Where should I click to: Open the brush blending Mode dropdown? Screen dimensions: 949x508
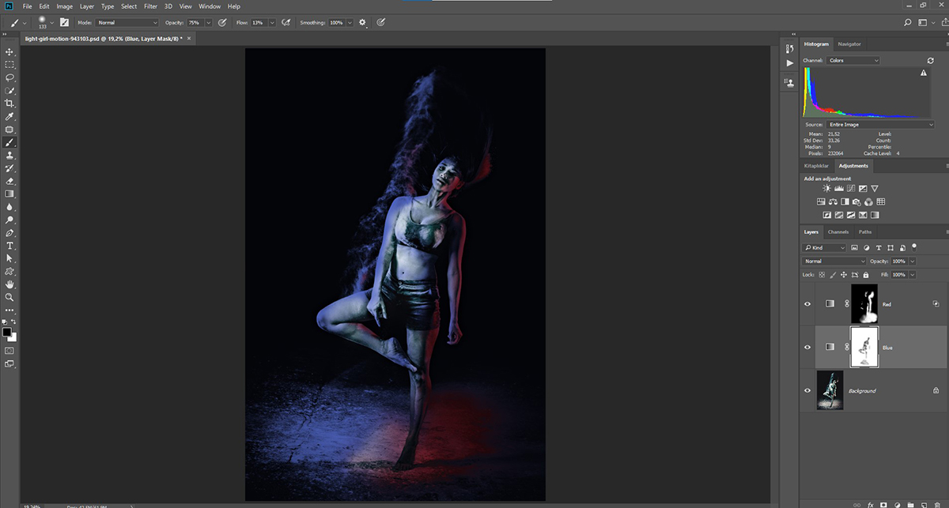point(127,23)
